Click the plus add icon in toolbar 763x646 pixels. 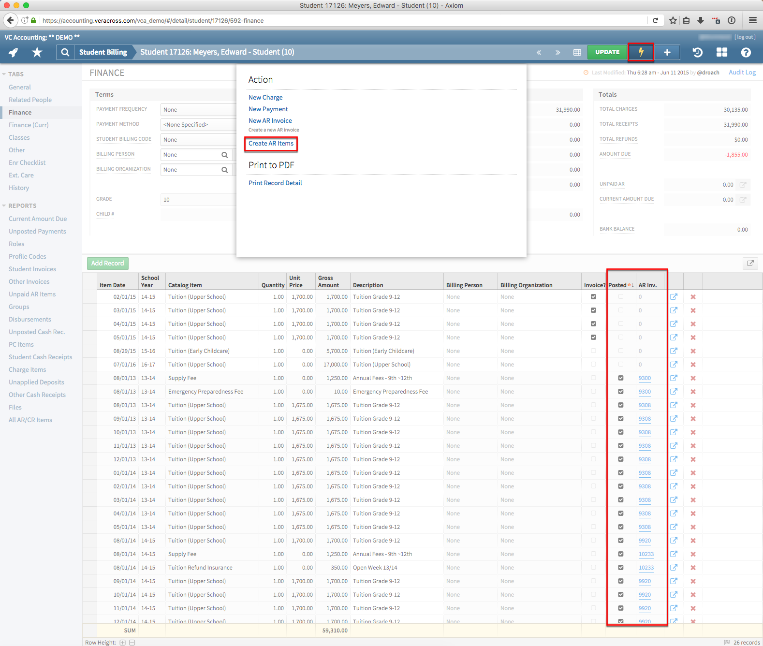coord(667,52)
